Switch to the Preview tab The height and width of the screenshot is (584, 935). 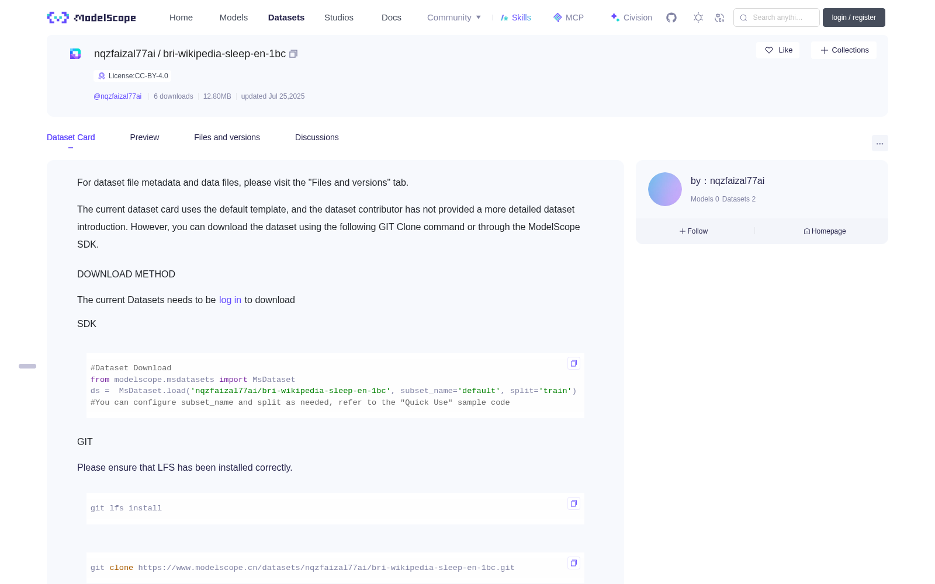point(144,137)
